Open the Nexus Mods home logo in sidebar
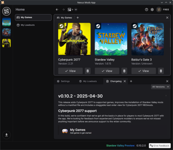Viewport: 173px width, 150px height. click(6, 11)
